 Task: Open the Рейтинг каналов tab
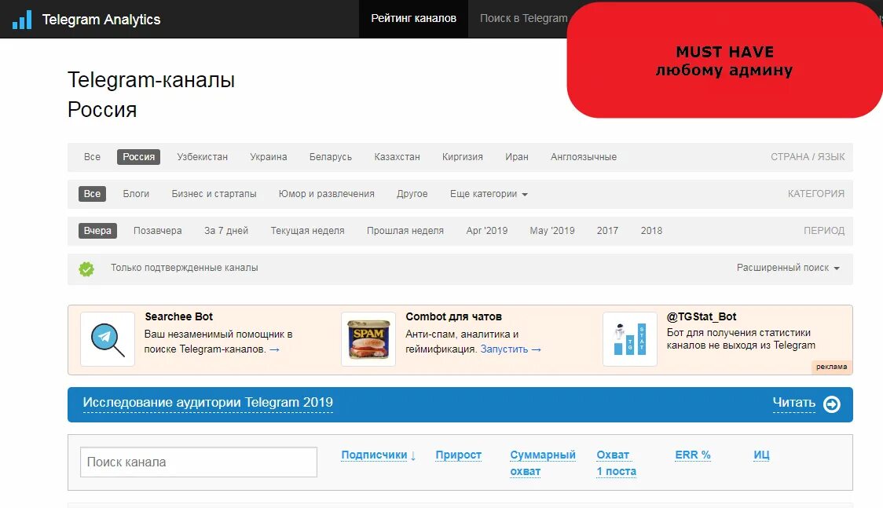coord(413,19)
